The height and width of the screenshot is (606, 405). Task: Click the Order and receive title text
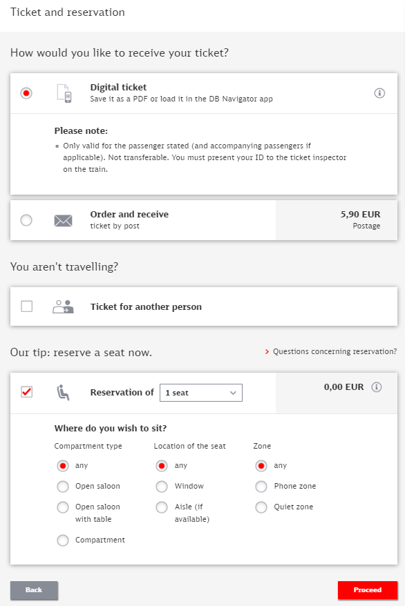coord(129,214)
